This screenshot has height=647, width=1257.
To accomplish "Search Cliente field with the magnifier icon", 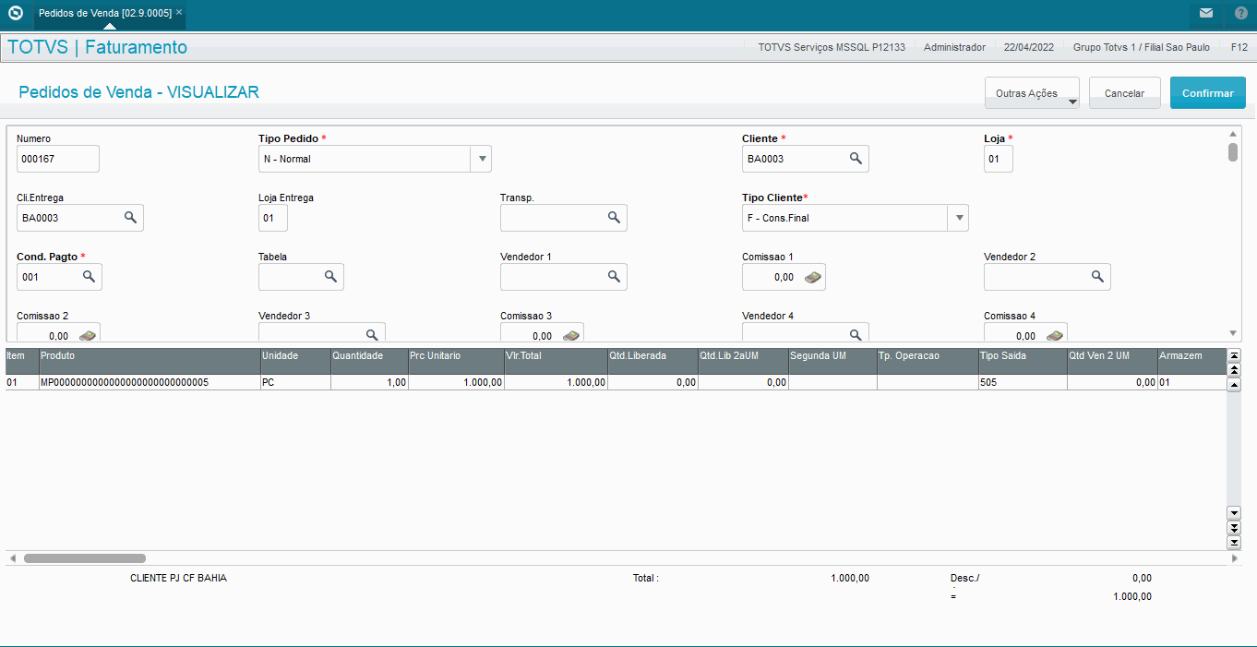I will (856, 159).
